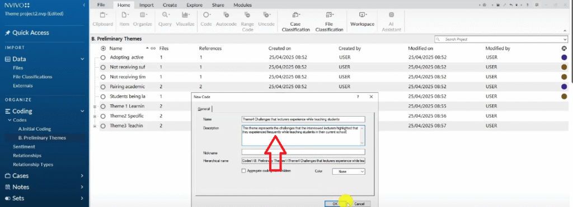Viewport: 573px width, 207px height.
Task: Select the circle for Not receiving tim
Action: coord(103,77)
